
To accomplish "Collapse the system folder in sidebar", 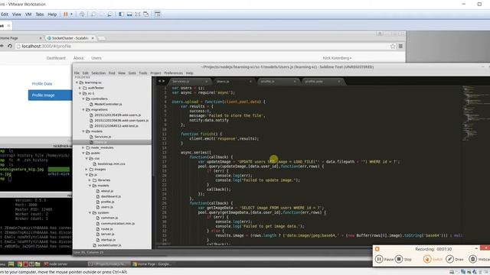I will coord(90,212).
